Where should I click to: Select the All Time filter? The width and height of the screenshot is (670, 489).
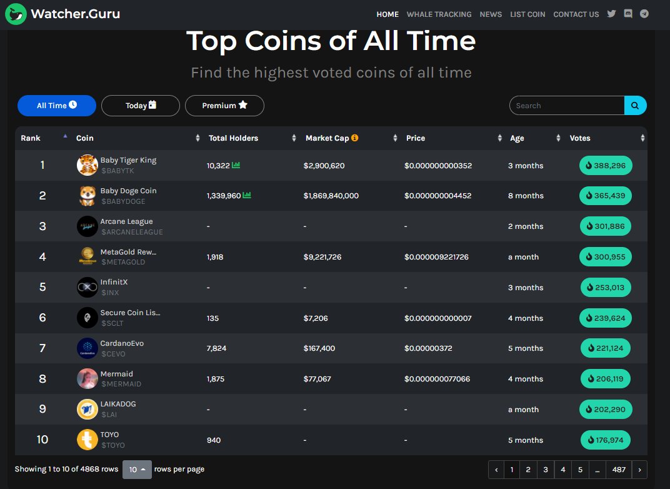57,106
